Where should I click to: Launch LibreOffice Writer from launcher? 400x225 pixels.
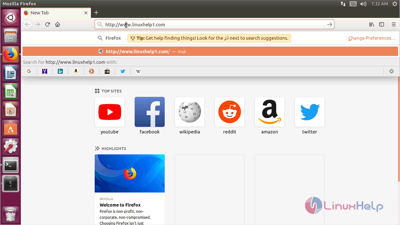(x=11, y=73)
